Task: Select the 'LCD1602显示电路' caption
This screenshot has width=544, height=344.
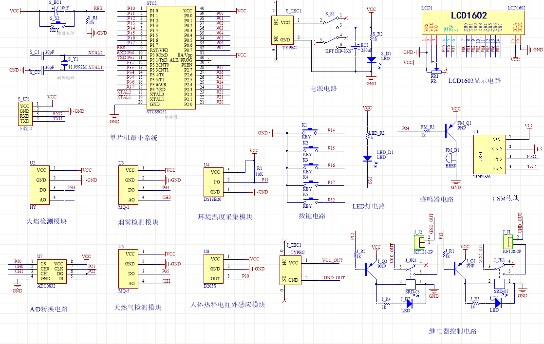Action: [475, 81]
